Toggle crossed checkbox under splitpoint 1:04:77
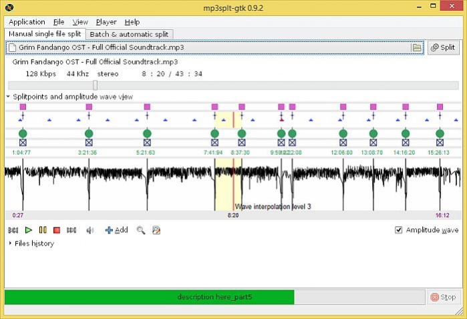The width and height of the screenshot is (467, 319). point(23,143)
